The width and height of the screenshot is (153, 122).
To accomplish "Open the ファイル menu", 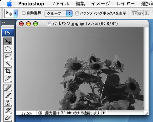I will tap(60, 4).
